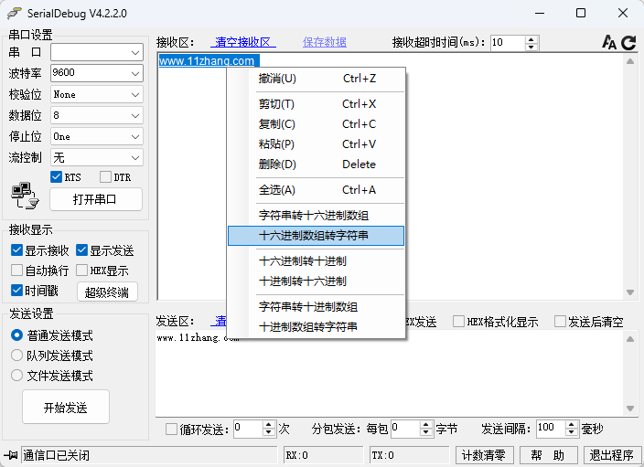
Task: Click 开始发送 button
Action: click(66, 407)
